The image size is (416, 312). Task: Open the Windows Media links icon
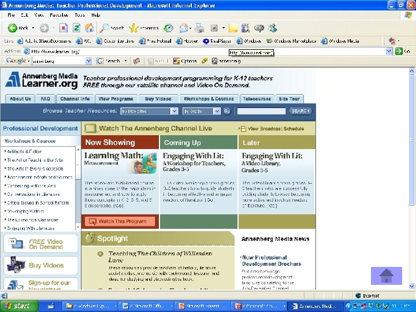coord(324,41)
